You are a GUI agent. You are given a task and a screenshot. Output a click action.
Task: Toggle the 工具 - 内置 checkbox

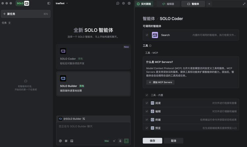(x=147, y=95)
